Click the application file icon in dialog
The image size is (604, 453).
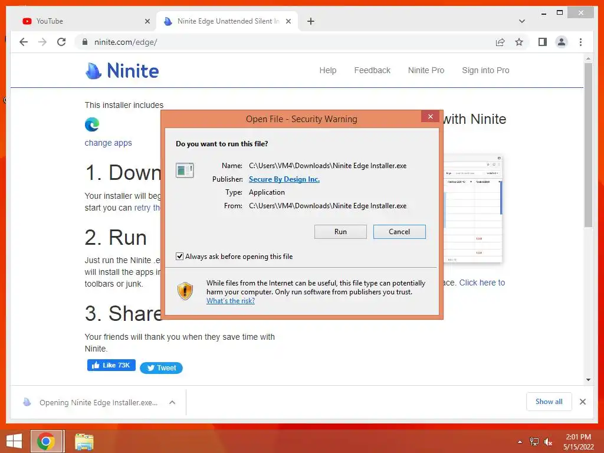click(x=185, y=170)
